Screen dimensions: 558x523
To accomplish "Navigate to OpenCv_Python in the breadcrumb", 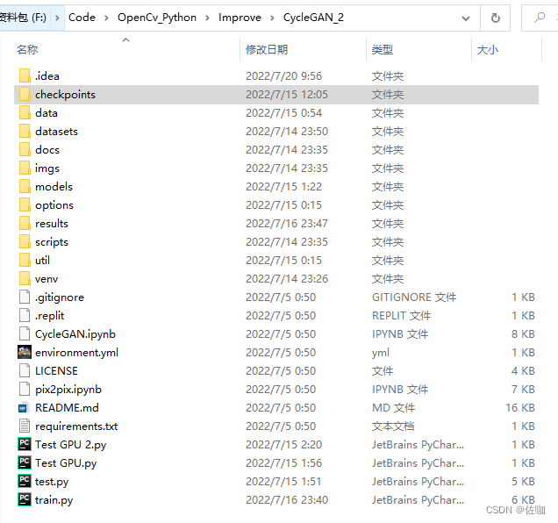I will click(157, 17).
